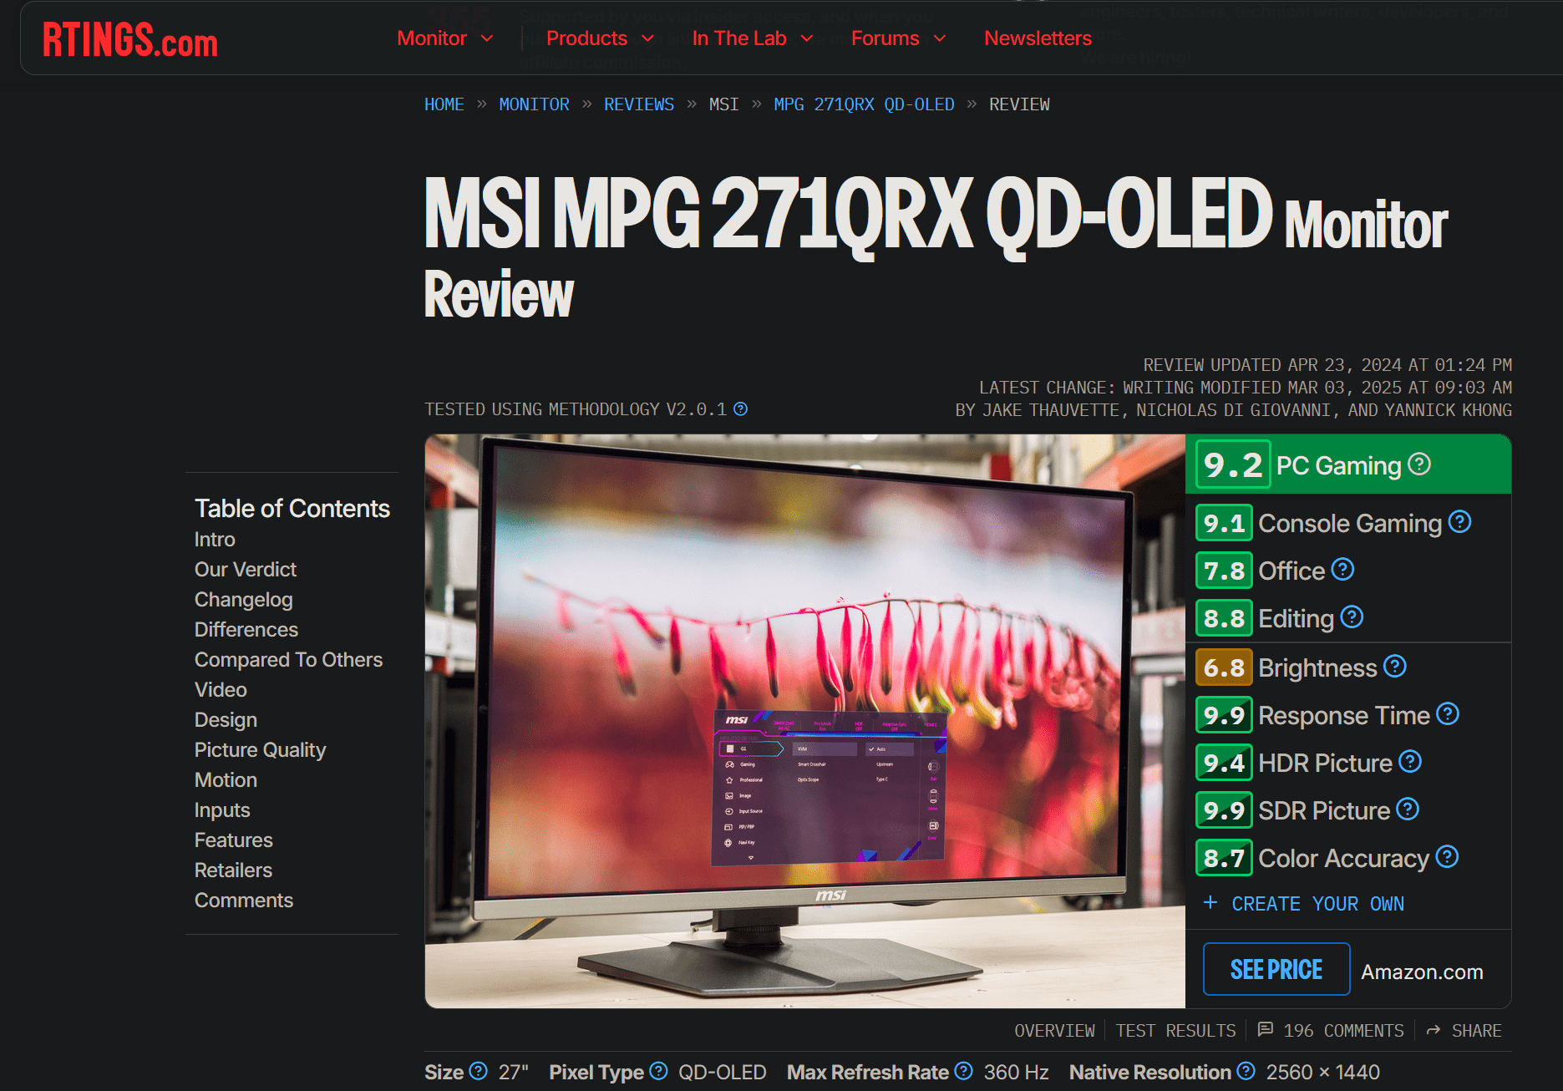Open MPG 271QRX QD-OLED breadcrumb link
Screen dimensions: 1563x1091
click(x=864, y=104)
